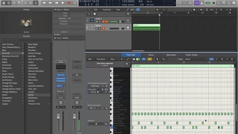
Task: Switch to the Step Editor tab
Action: (x=171, y=55)
